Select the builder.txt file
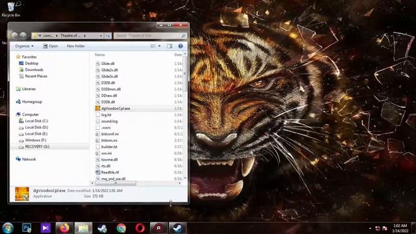 click(109, 147)
